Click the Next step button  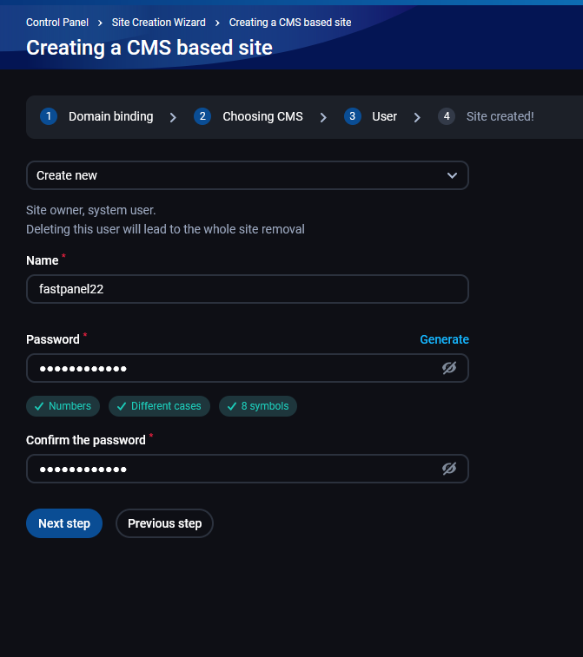pyautogui.click(x=64, y=523)
